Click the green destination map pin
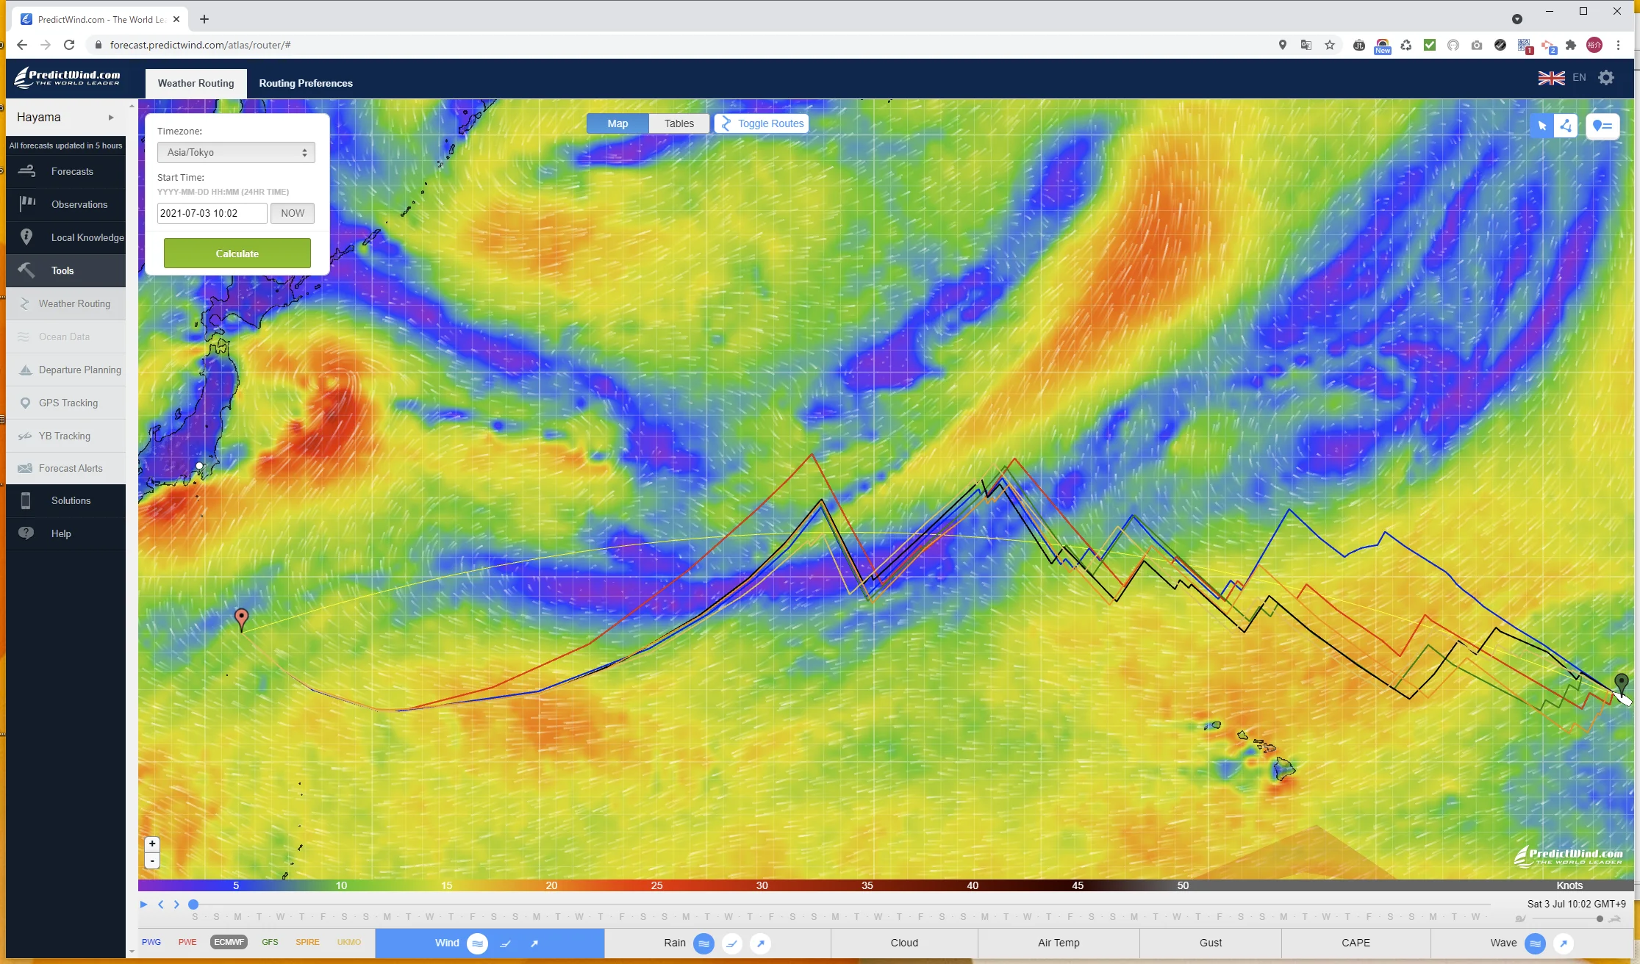Viewport: 1640px width, 964px height. pyautogui.click(x=1621, y=683)
